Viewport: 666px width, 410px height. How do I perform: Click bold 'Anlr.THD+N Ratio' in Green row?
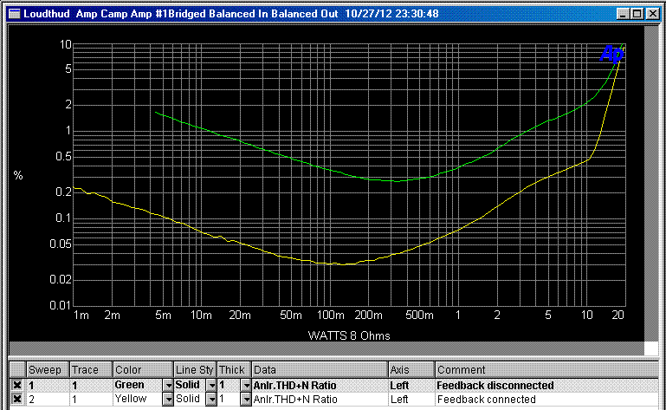pos(294,386)
